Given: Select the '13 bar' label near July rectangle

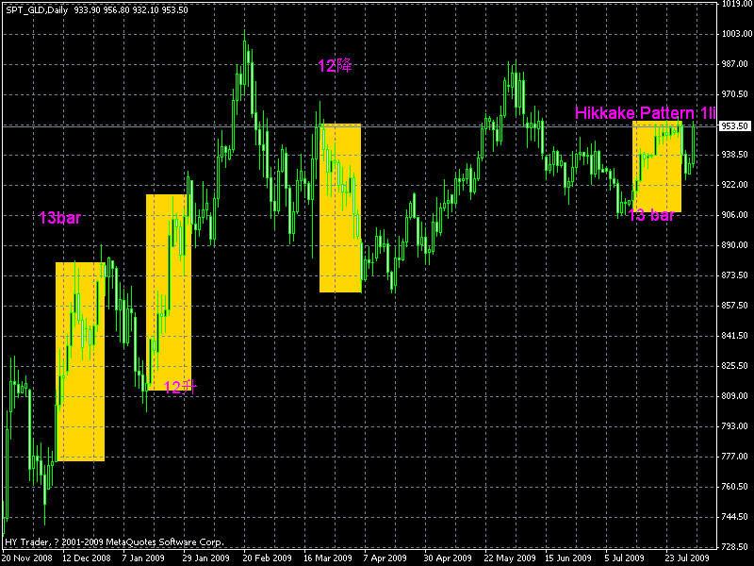Looking at the screenshot, I should tap(651, 216).
